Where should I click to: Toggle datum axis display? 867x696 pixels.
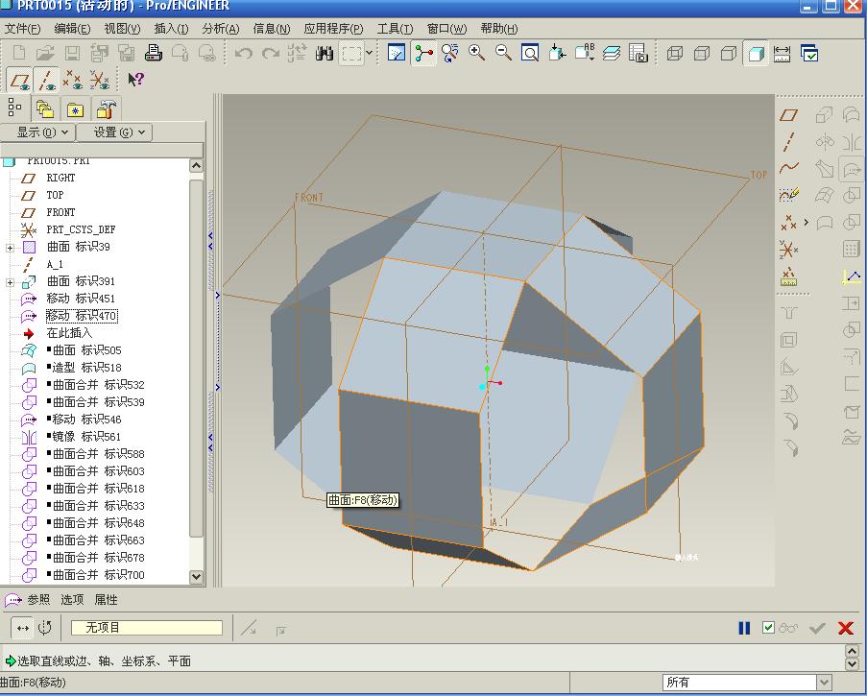45,80
